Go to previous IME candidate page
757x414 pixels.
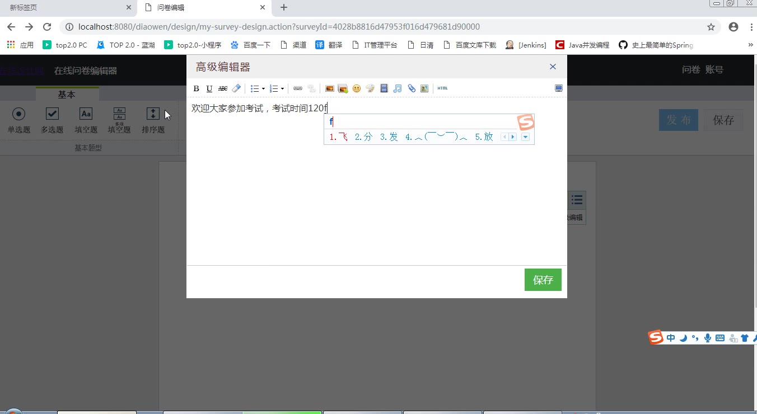click(504, 137)
